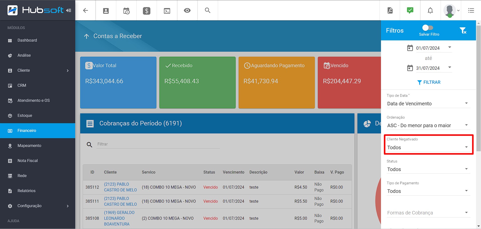Open search with the magnifier toolbar icon
Viewport: 481px width, 229px height.
click(x=208, y=10)
